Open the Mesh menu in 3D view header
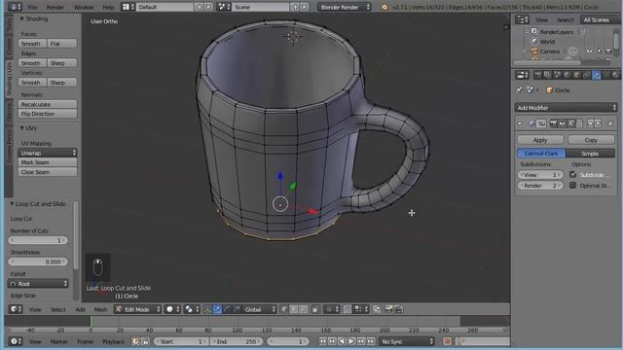The image size is (623, 350). pyautogui.click(x=100, y=309)
